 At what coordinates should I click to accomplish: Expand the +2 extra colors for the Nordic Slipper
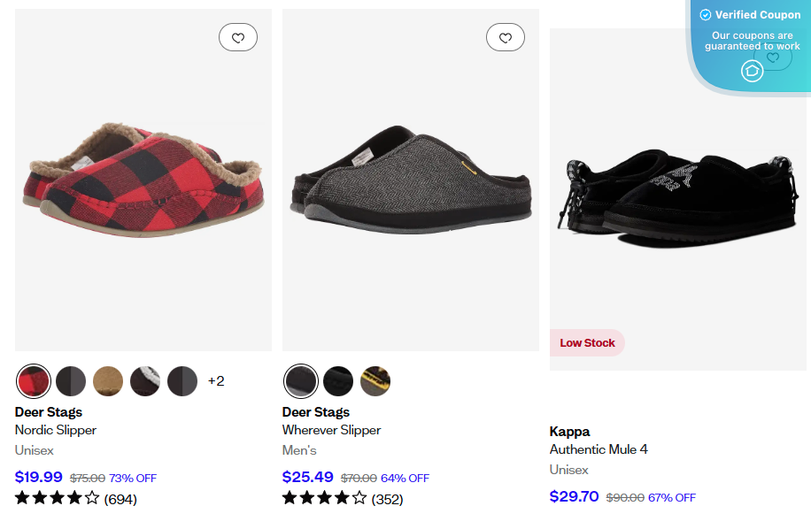(216, 380)
